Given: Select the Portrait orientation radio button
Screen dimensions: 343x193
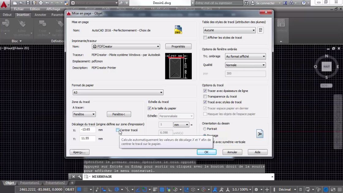Looking at the screenshot, I should pyautogui.click(x=204, y=129).
